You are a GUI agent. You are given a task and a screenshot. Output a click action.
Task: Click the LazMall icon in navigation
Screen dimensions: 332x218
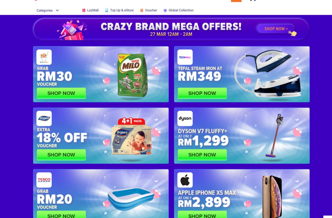84,10
